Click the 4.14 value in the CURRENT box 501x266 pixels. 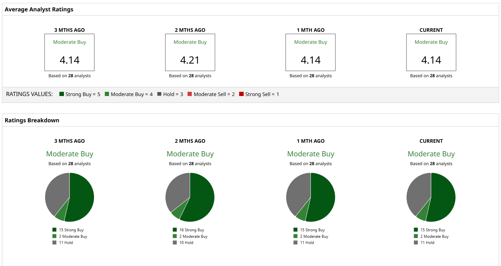click(x=431, y=60)
